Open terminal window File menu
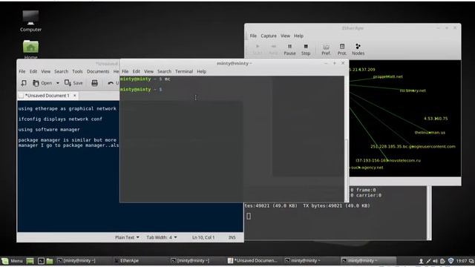This screenshot has height=267, width=475. (x=125, y=71)
